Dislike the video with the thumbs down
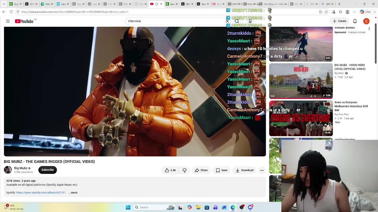Screen dimensions: 378x212 tap(184, 170)
